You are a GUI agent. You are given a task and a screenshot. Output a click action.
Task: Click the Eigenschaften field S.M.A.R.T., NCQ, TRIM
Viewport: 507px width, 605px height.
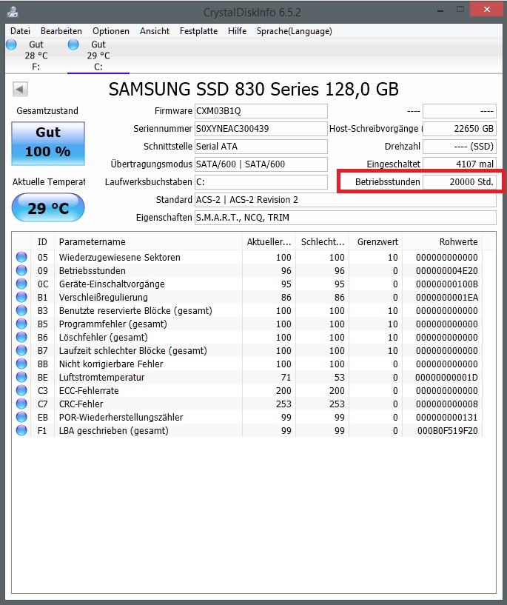click(346, 217)
